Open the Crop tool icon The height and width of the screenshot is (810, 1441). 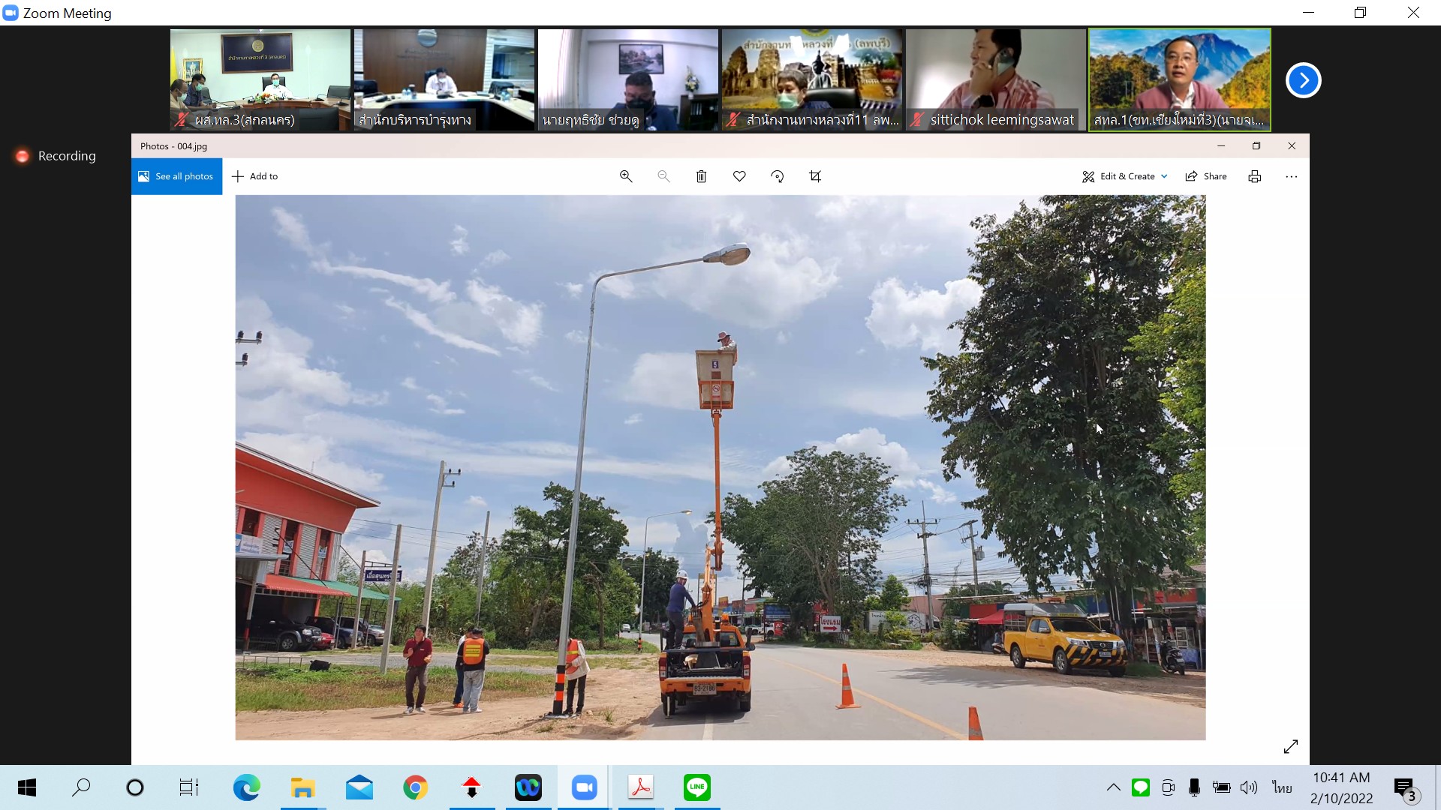click(x=815, y=176)
